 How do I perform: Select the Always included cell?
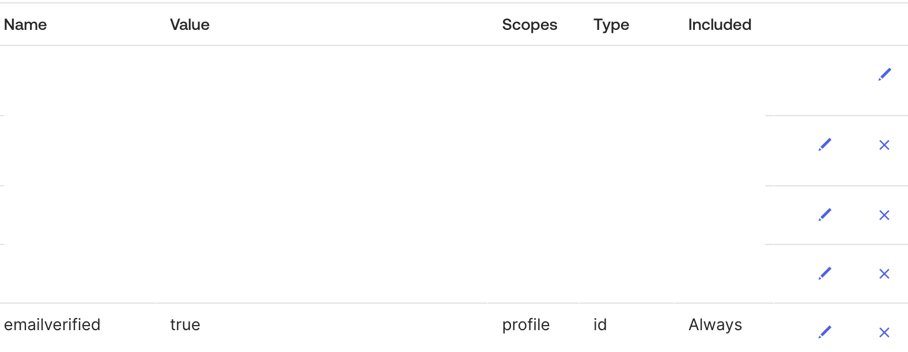pyautogui.click(x=715, y=325)
